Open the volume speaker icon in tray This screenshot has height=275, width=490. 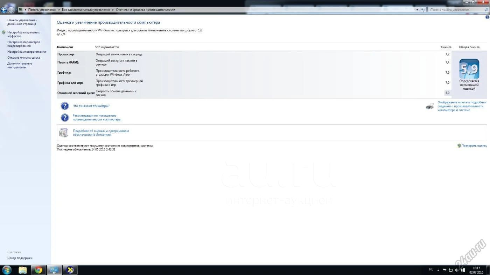point(456,270)
